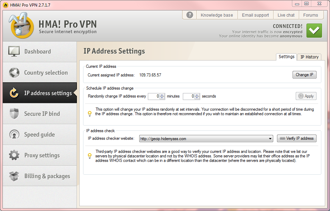Open Email support
Image resolution: width=330 pixels, height=211 pixels.
point(255,15)
